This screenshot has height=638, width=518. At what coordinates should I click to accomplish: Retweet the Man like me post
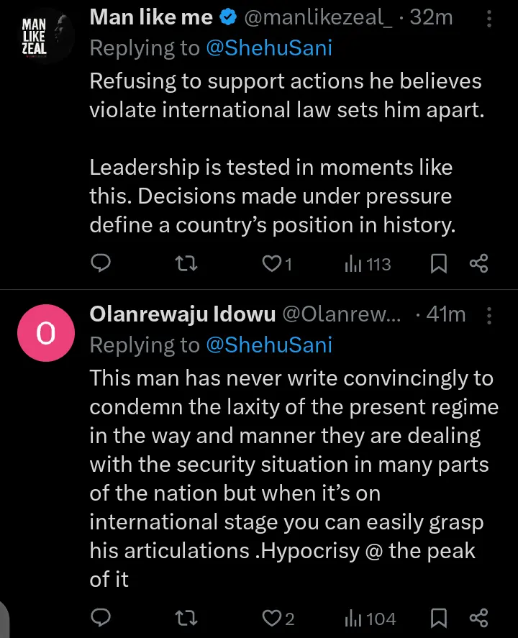click(x=186, y=264)
